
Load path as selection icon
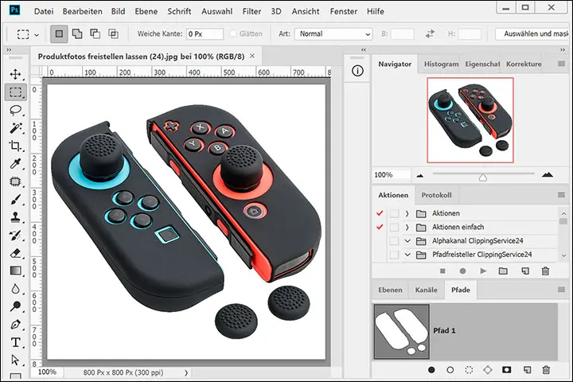point(469,370)
